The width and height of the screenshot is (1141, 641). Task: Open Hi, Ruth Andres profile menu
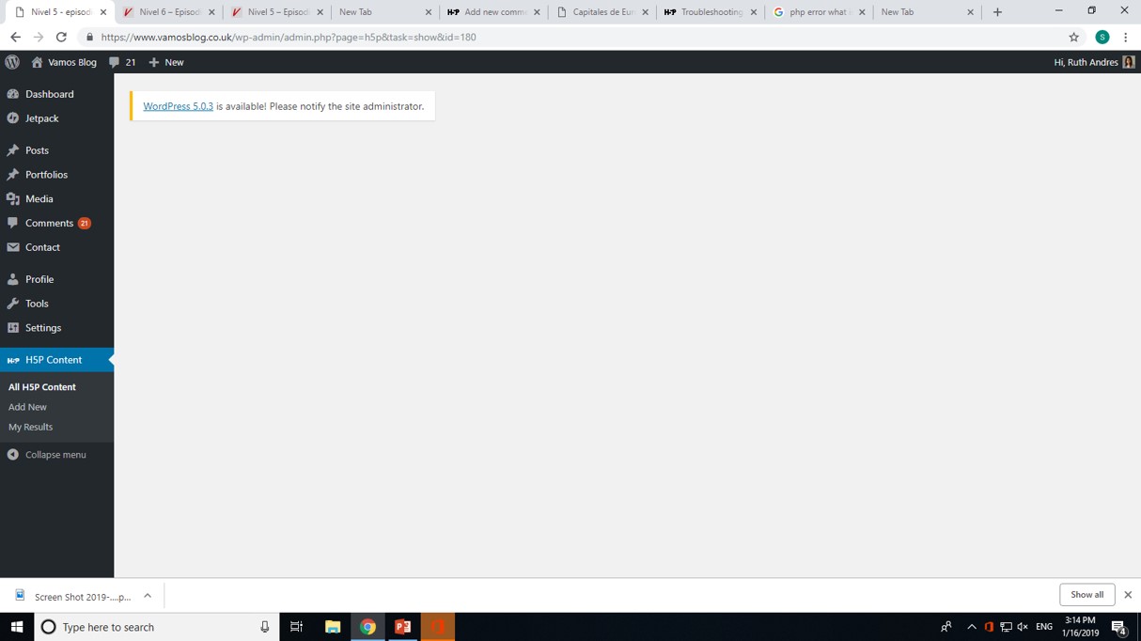click(x=1095, y=62)
